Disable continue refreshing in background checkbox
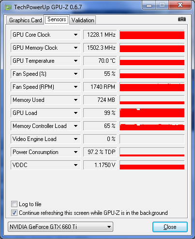This screenshot has height=239, width=195. click(14, 213)
